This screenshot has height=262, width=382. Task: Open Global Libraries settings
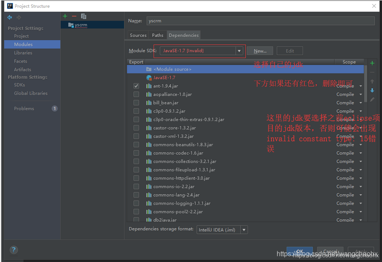point(31,93)
